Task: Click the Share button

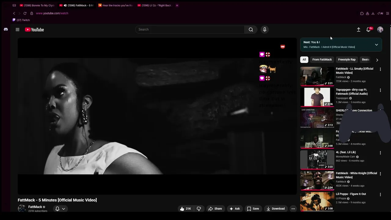Action: (x=215, y=209)
